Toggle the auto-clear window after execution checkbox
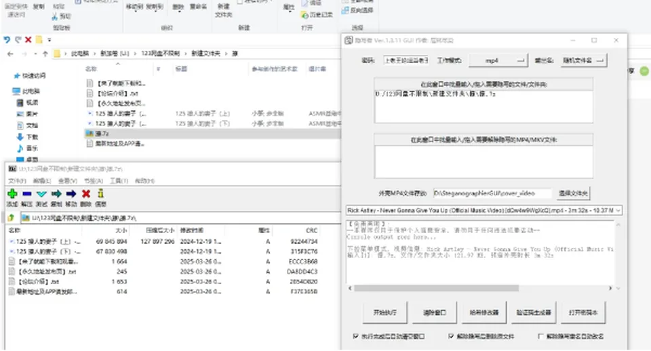 pos(355,336)
